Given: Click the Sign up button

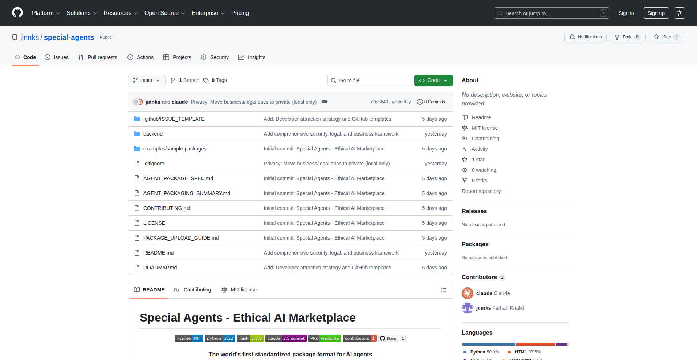Looking at the screenshot, I should [656, 13].
